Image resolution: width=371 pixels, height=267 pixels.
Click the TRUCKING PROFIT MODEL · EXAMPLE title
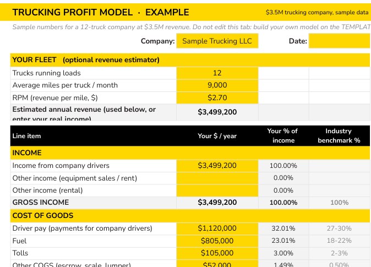101,12
